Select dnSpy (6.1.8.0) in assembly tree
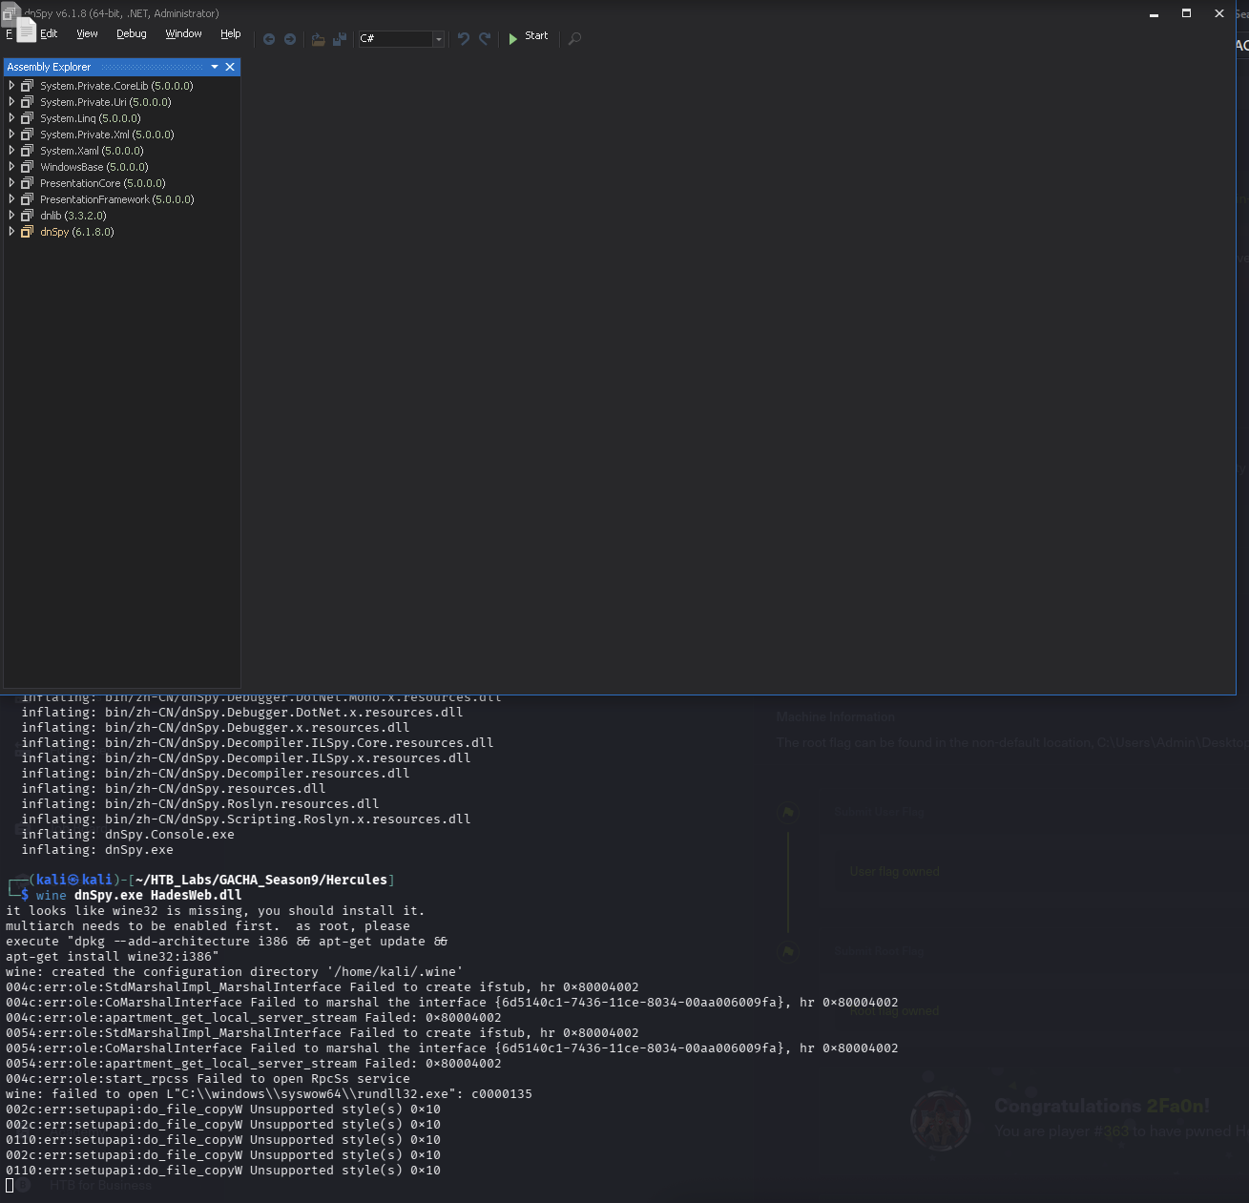Viewport: 1249px width, 1203px height. [x=76, y=232]
